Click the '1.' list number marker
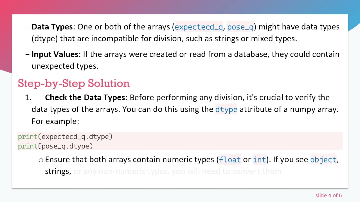 [28, 97]
